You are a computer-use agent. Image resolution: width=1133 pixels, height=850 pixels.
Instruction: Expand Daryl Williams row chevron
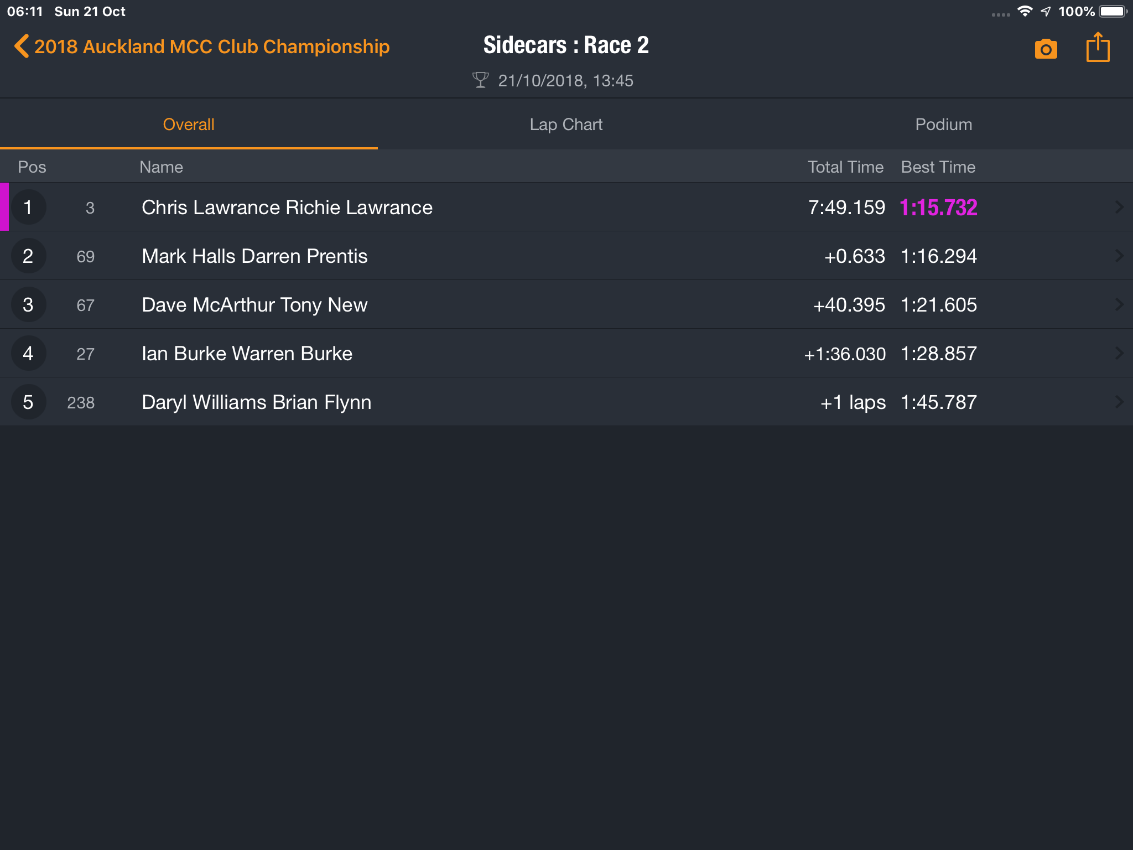click(x=1119, y=402)
